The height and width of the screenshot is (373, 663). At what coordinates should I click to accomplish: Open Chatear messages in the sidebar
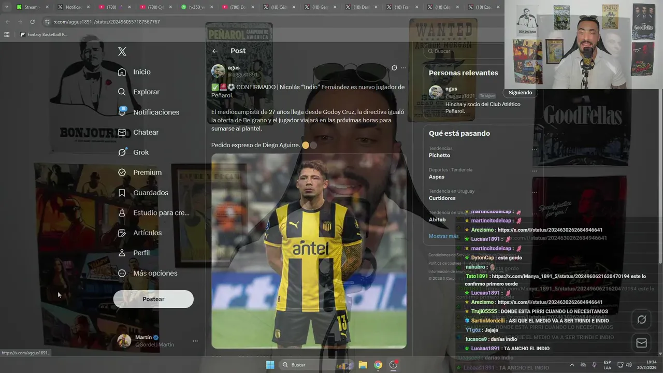click(138, 132)
